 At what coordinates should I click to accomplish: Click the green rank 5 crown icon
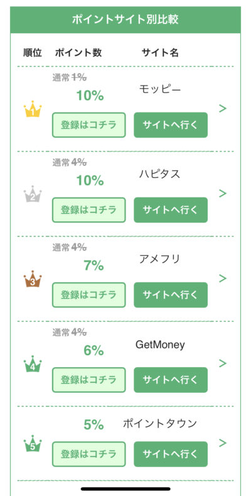(x=33, y=443)
